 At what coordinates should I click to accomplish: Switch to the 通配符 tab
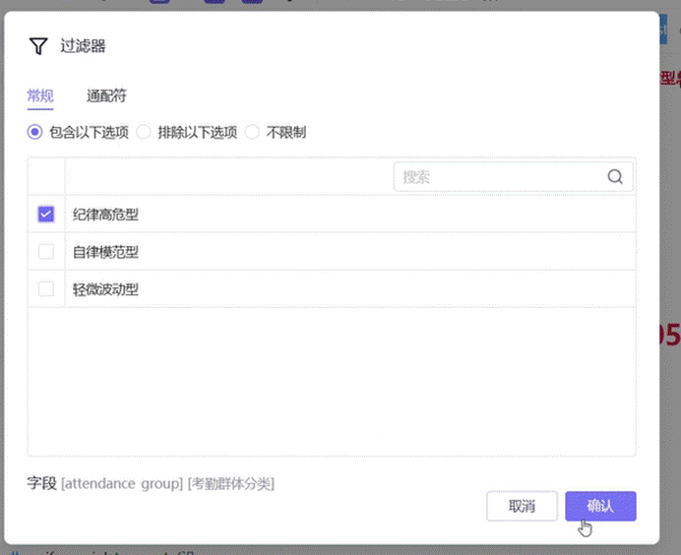click(106, 95)
